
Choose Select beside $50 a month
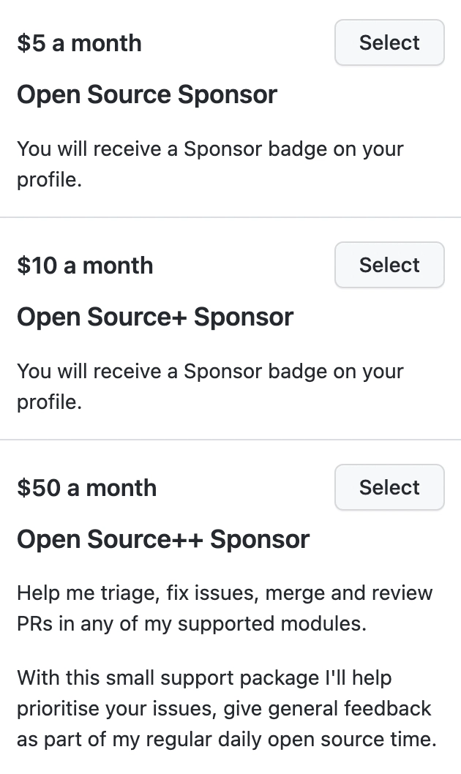(x=389, y=487)
